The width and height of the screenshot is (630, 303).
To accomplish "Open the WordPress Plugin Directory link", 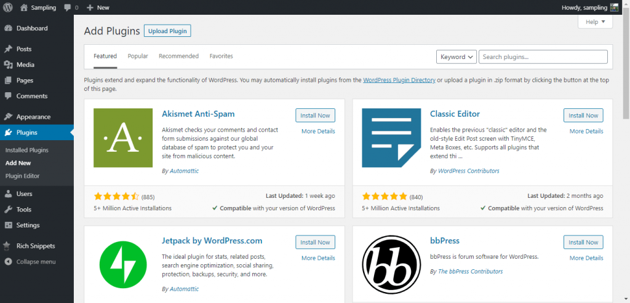I will coord(399,80).
